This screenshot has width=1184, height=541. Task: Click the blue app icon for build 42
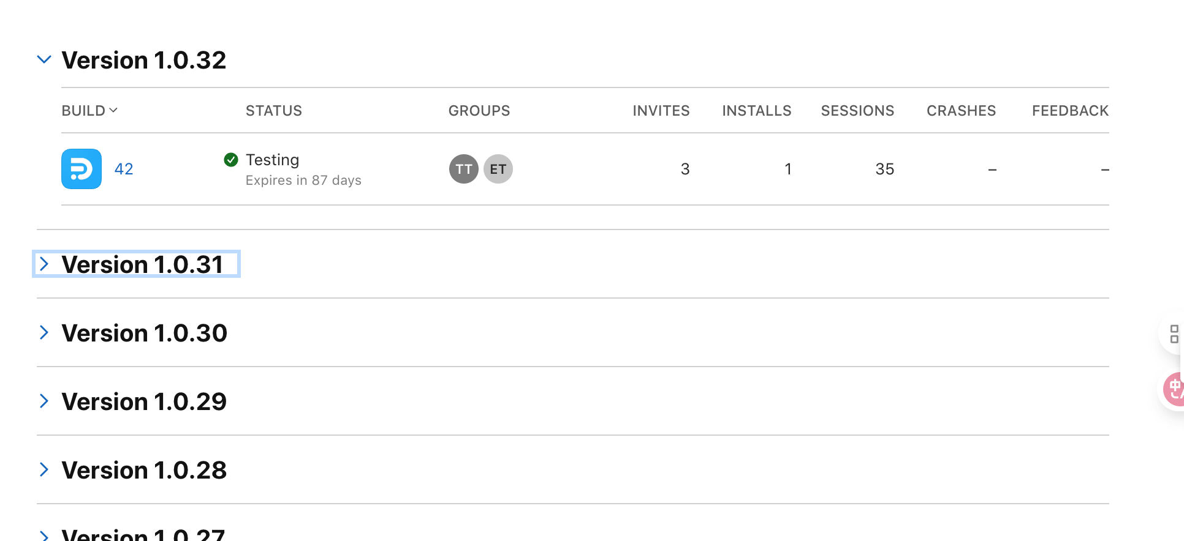(x=82, y=169)
